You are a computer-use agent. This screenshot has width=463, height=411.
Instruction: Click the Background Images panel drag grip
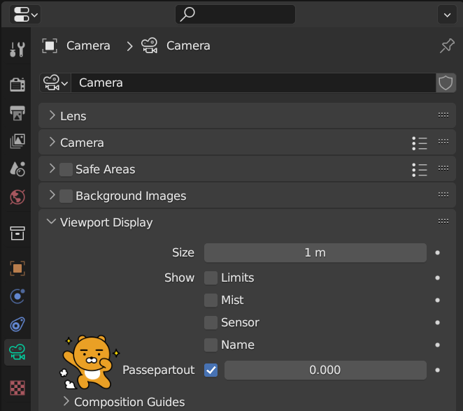point(443,195)
